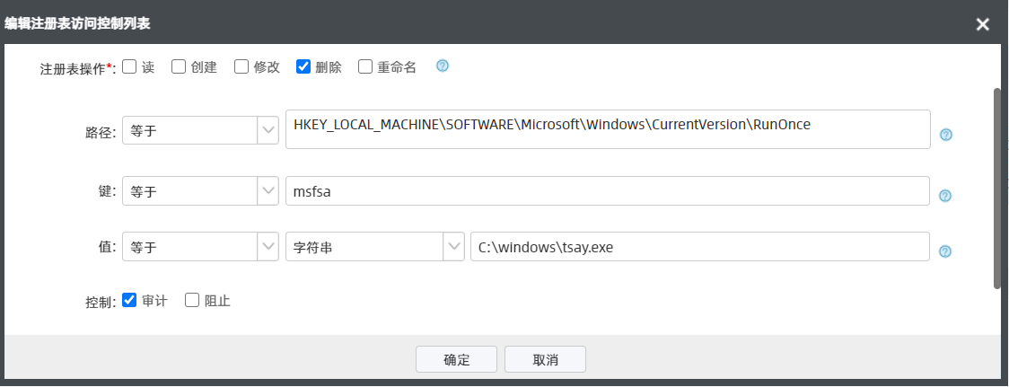Expand the 字符串 value type dropdown
This screenshot has height=387, width=1009.
[x=373, y=247]
